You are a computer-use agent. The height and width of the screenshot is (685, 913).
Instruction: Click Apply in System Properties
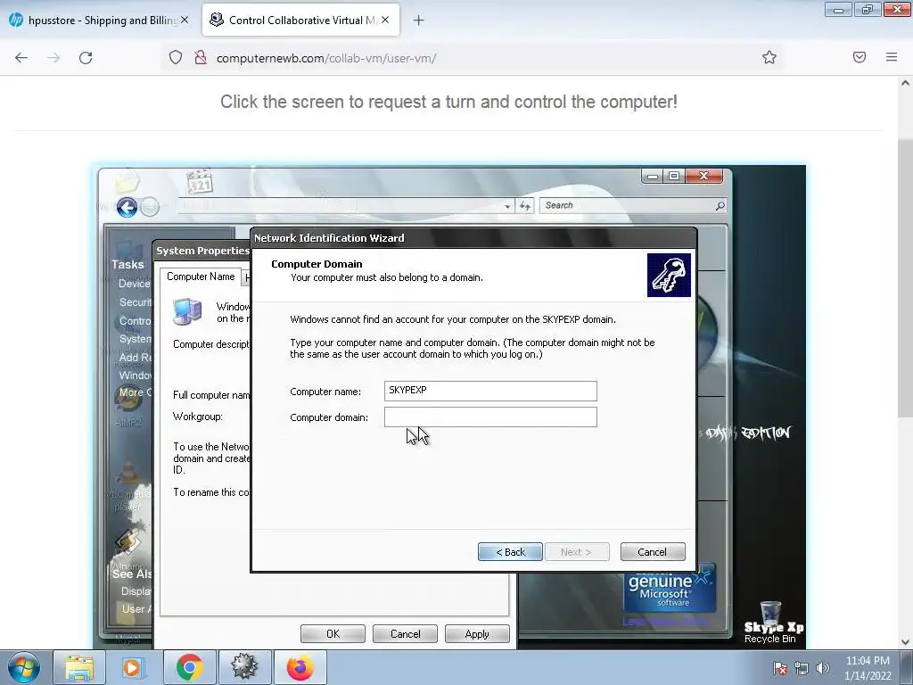pos(477,634)
